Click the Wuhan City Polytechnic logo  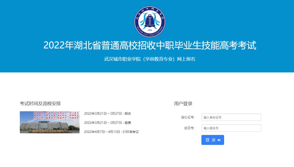click(149, 22)
